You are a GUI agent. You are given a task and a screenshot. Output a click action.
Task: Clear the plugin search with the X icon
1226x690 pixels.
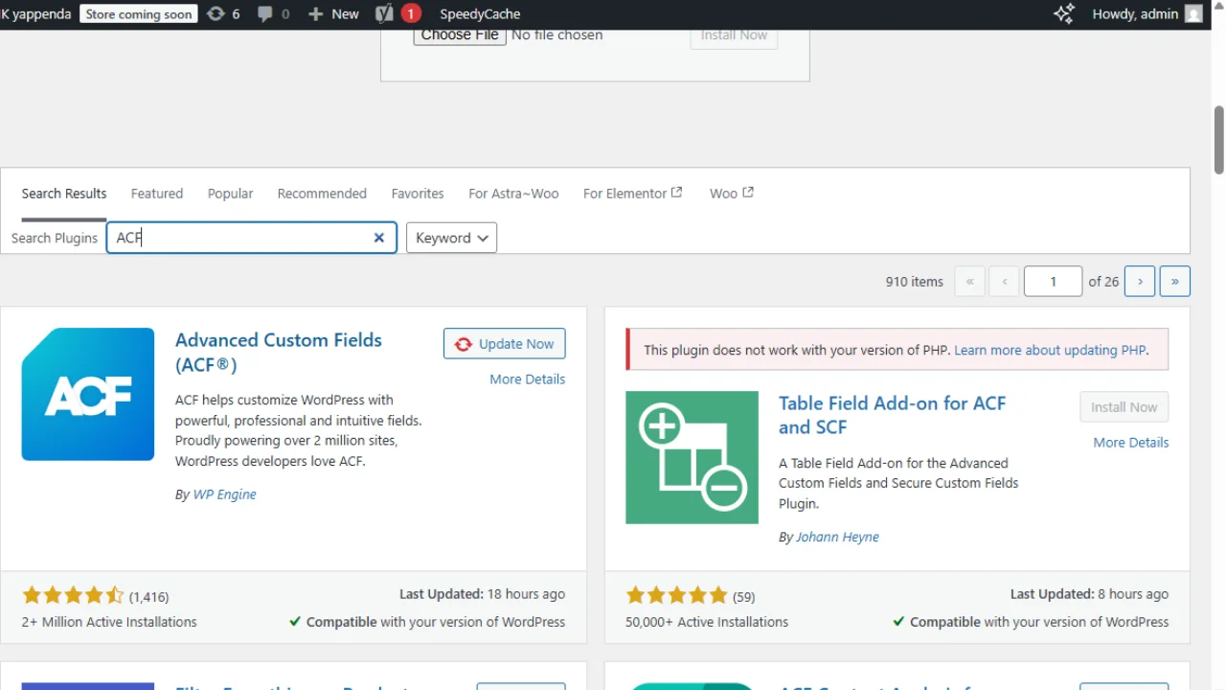[x=379, y=238]
